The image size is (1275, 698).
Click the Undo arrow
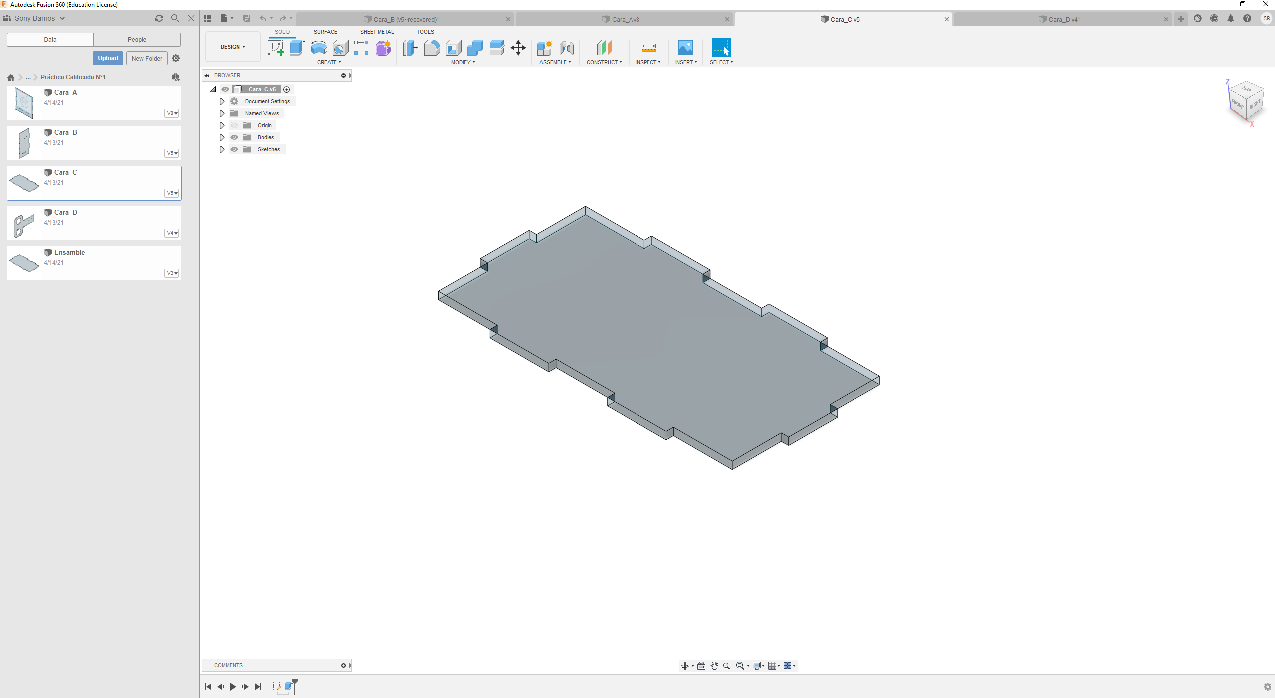pos(263,18)
